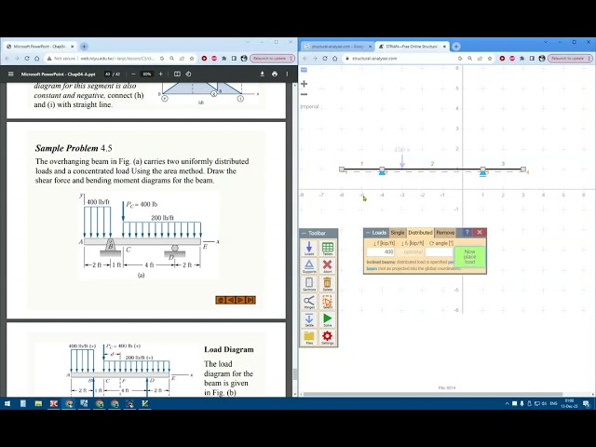Click the STRIAN horizontal scrollbar

pos(432,394)
